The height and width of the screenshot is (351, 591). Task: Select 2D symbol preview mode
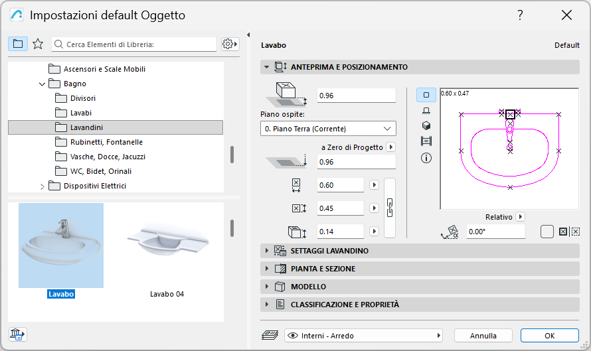coord(426,95)
